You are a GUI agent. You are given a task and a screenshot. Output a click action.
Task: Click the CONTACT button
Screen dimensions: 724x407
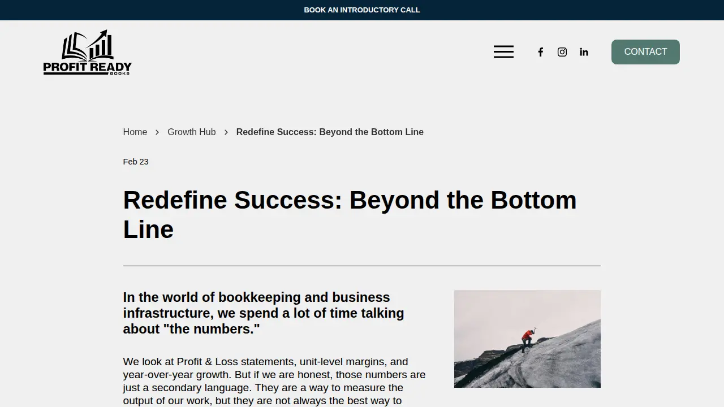tap(645, 52)
